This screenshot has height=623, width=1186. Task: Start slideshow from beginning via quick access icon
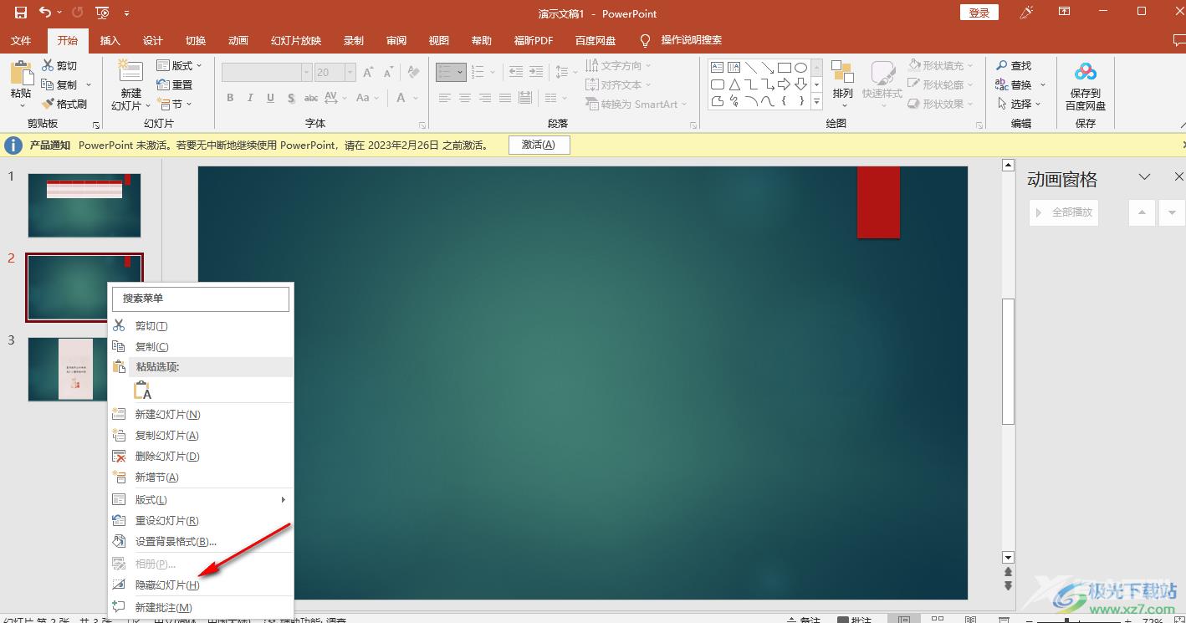102,13
